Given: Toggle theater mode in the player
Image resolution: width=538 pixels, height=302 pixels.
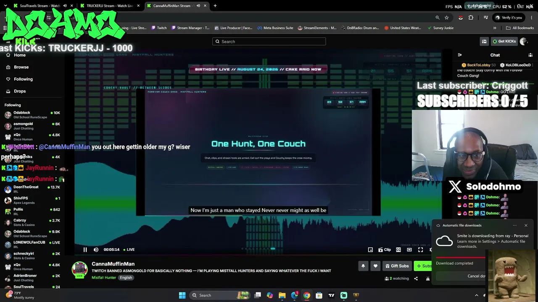Looking at the screenshot, I should [409, 250].
